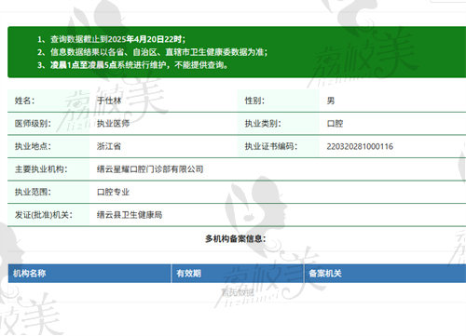Click the 执业范围 label
This screenshot has width=466, height=336.
33,192
